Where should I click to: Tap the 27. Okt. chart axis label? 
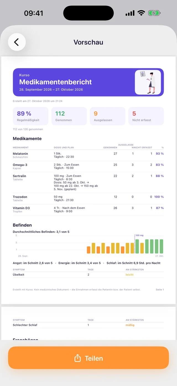pos(160,256)
